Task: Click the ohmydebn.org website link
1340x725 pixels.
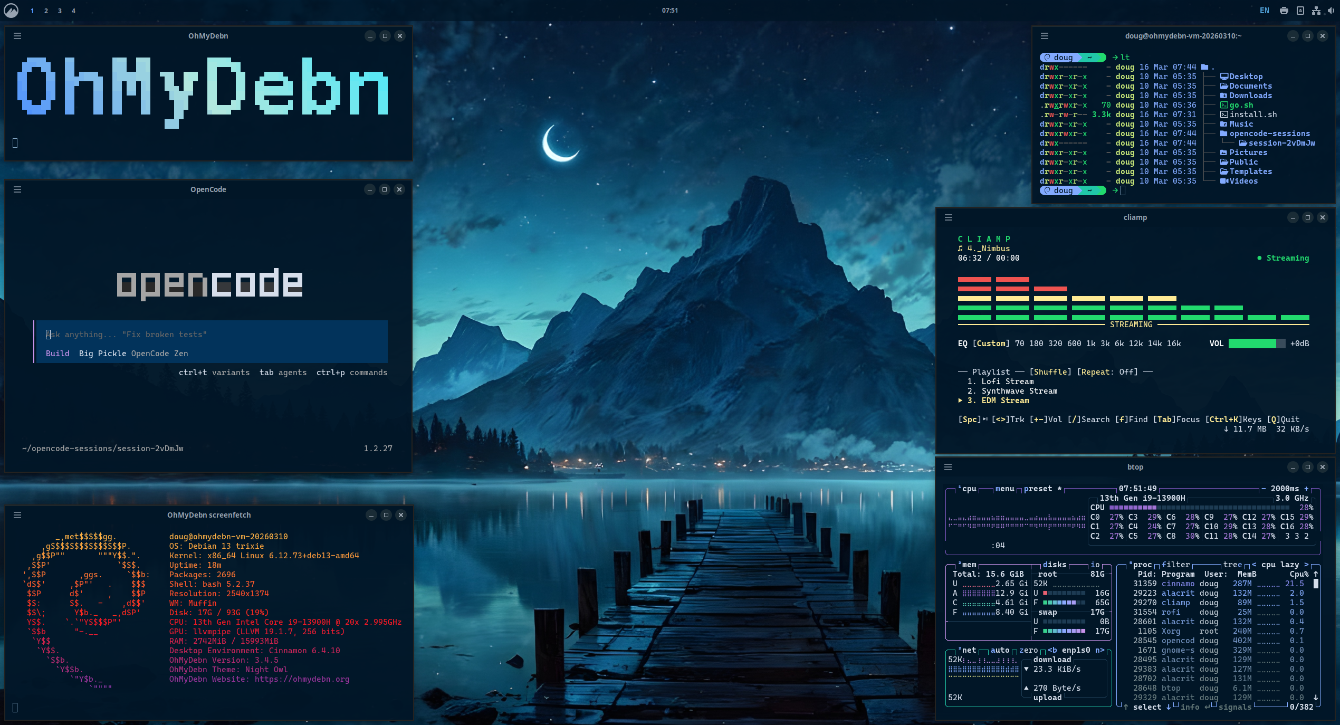Action: pos(302,679)
